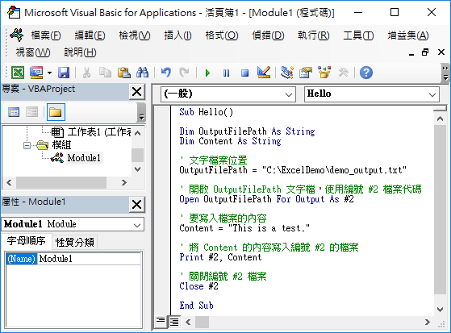Open the 工具(T) menu

tap(358, 35)
